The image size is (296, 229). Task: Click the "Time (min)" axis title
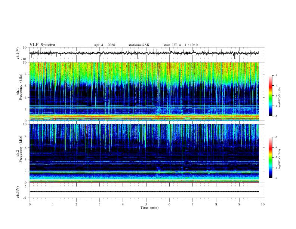[149, 208]
